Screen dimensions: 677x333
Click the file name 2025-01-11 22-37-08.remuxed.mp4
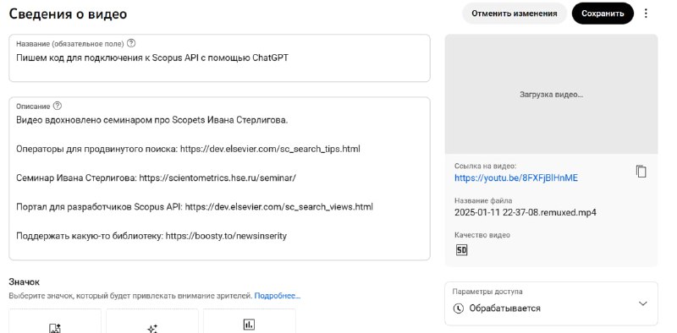point(526,213)
